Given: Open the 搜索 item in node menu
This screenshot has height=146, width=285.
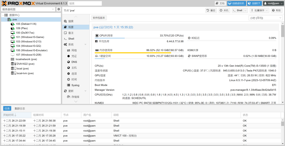Looking at the screenshot, I should coord(76,21).
